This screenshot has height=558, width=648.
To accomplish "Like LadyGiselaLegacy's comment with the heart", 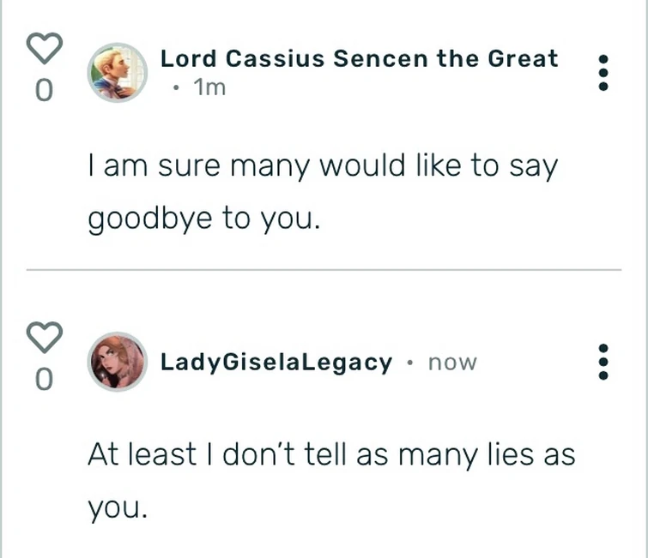I will [45, 338].
